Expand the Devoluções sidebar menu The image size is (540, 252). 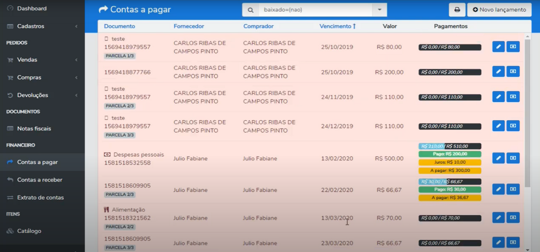(42, 95)
